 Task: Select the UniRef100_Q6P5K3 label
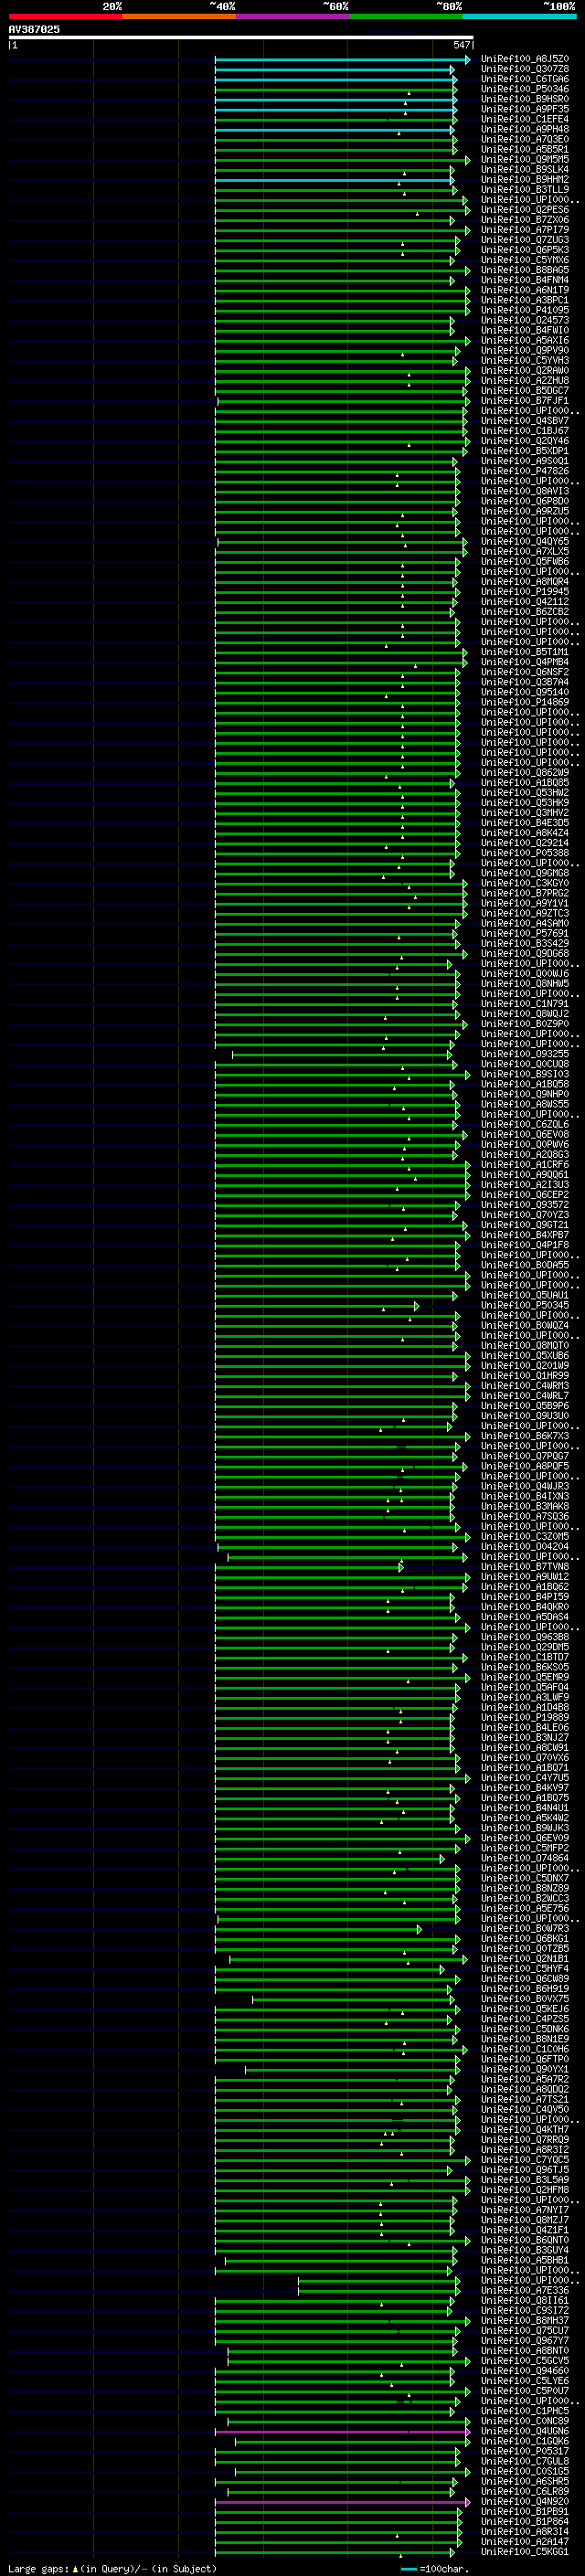point(525,250)
